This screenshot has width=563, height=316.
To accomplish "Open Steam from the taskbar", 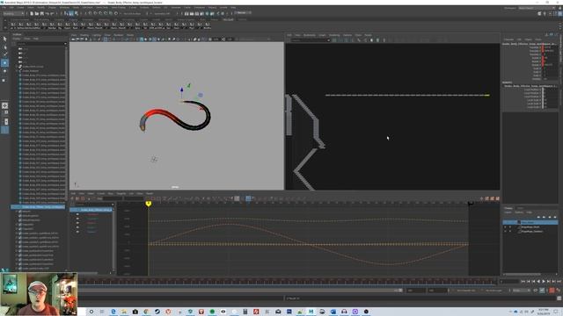I will coord(157,312).
